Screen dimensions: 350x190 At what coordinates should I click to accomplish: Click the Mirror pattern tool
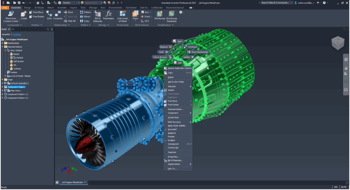pos(85,16)
